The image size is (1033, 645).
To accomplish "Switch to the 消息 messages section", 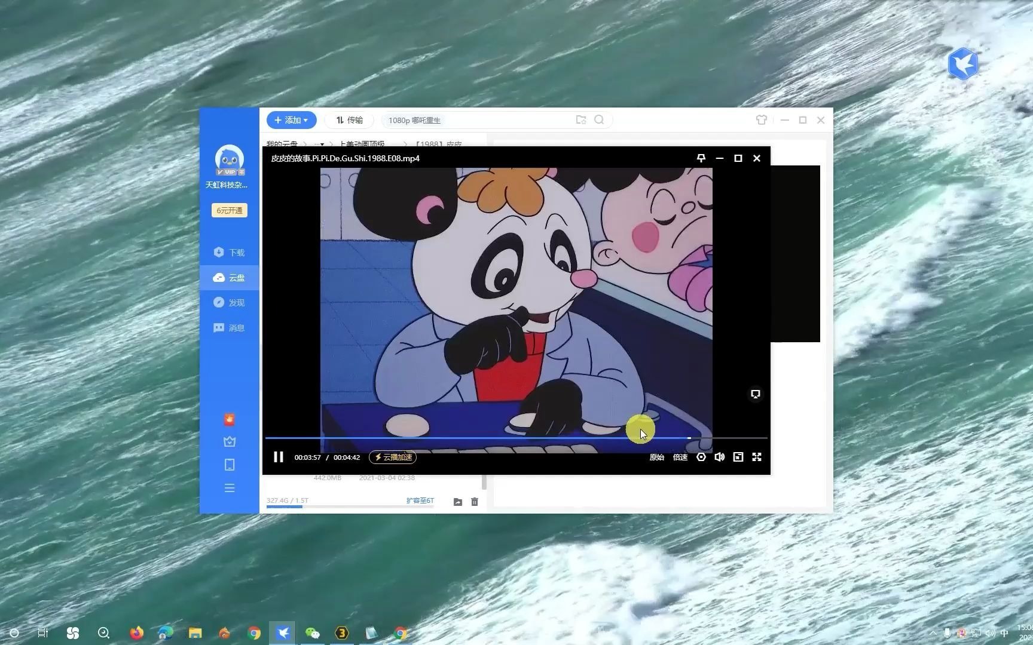I will (x=230, y=328).
